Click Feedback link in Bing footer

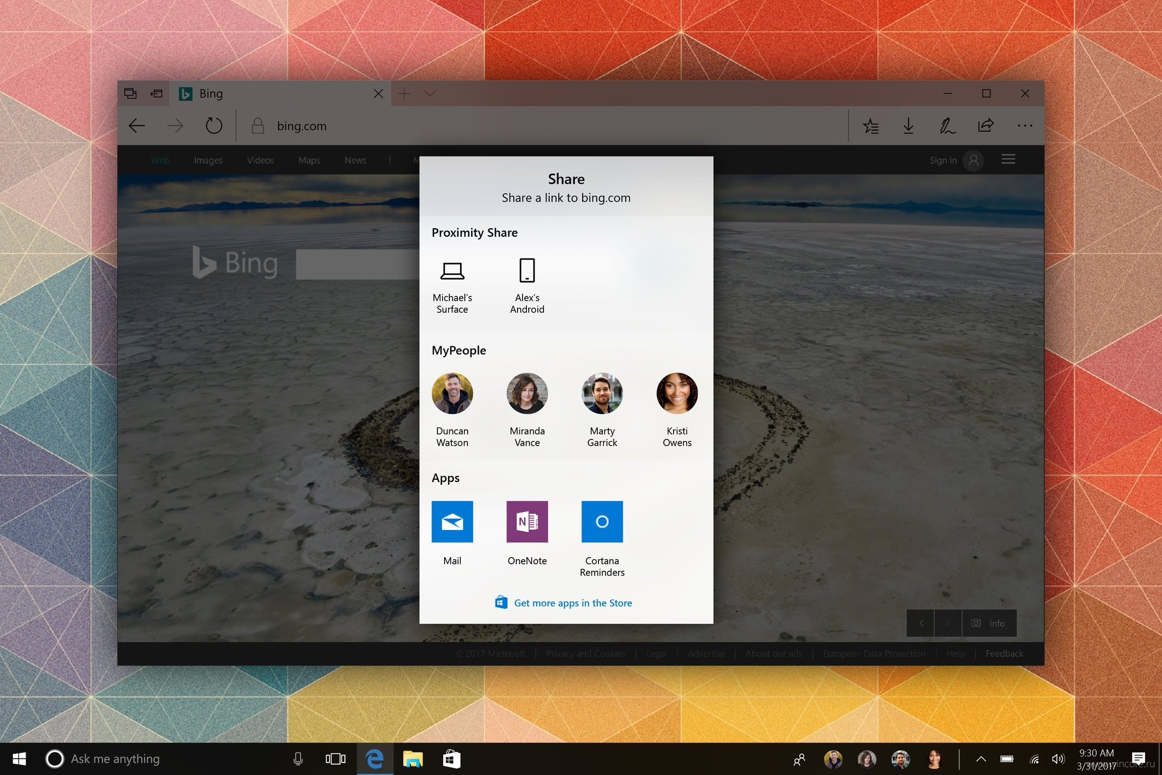tap(1004, 653)
